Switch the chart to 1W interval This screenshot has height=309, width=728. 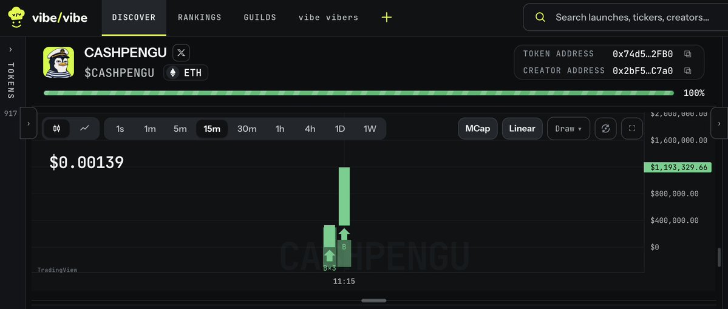click(370, 129)
